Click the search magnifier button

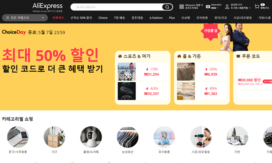pos(167,7)
